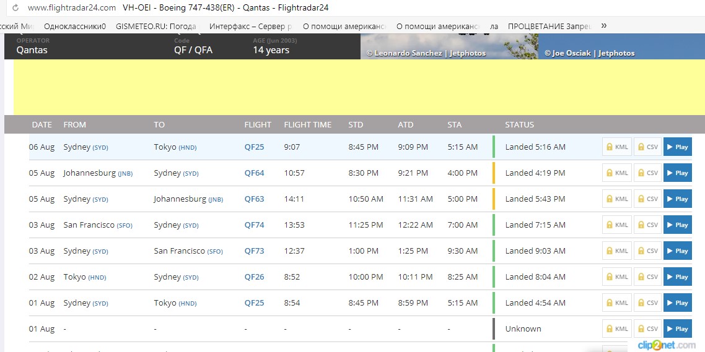This screenshot has width=705, height=352.
Task: Click locked KML icon for QF73
Action: 617,251
